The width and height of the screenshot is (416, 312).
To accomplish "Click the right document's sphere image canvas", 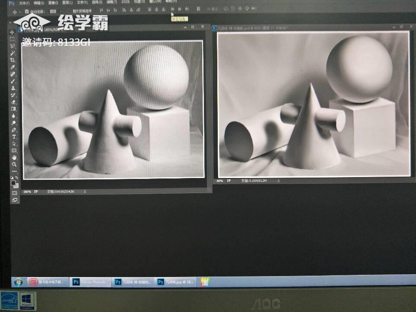I will click(314, 104).
